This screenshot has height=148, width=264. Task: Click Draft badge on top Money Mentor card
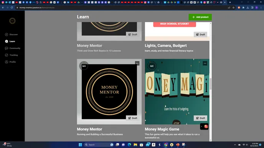click(132, 34)
